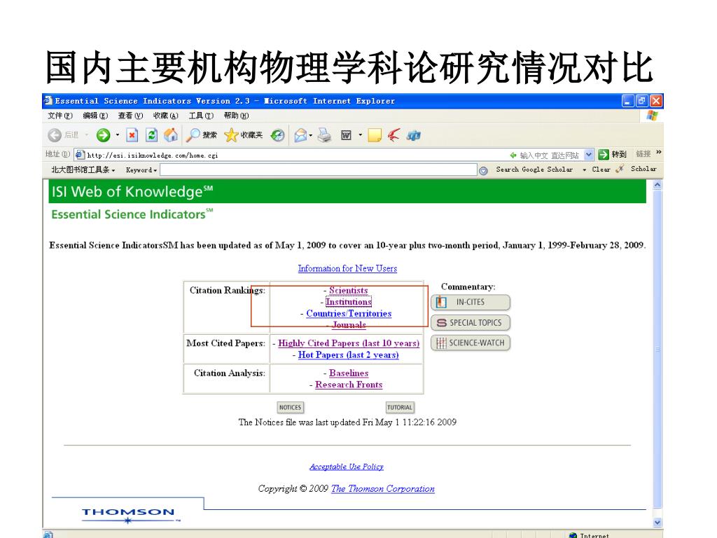Open Search with the magnifier icon
Image resolution: width=717 pixels, height=538 pixels.
coord(193,135)
